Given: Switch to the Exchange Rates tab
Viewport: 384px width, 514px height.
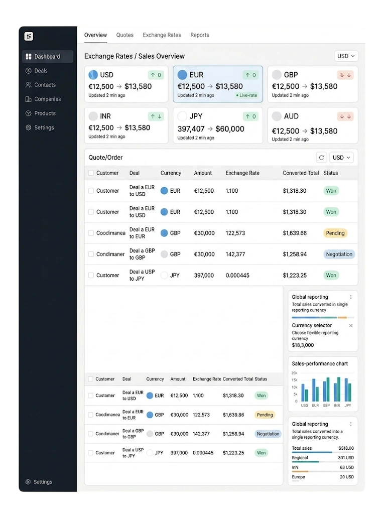Looking at the screenshot, I should point(162,35).
